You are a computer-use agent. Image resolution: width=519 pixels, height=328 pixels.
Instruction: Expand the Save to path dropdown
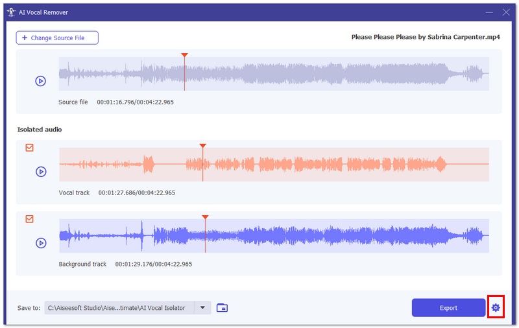[202, 308]
